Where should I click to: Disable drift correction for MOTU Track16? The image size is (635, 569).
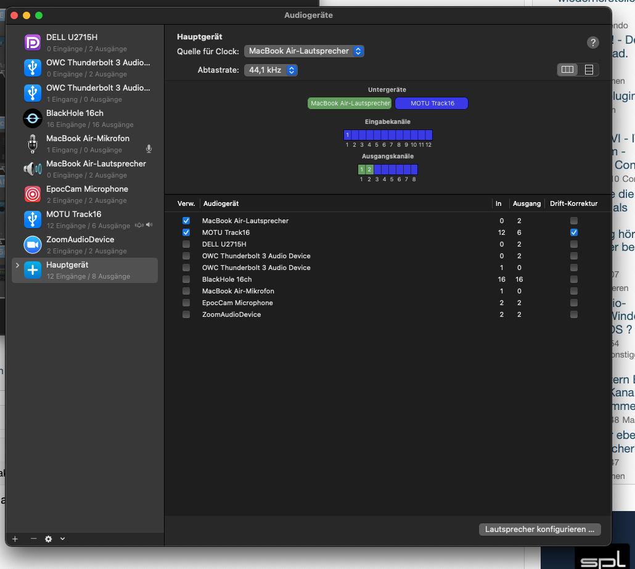(573, 232)
